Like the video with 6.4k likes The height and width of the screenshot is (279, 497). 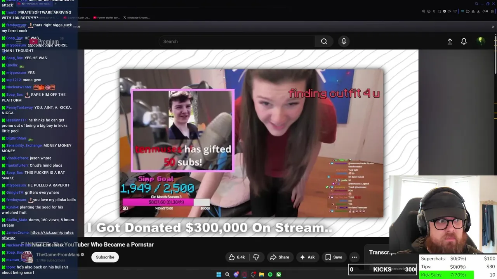pos(236,257)
